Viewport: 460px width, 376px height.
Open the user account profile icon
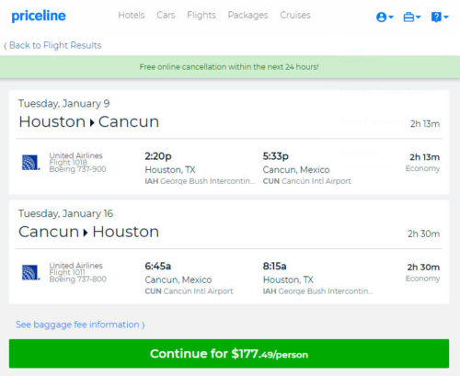coord(381,17)
